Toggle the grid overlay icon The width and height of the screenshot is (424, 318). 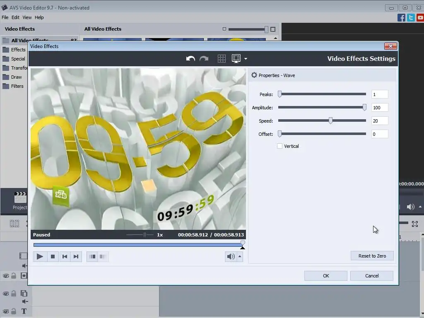click(222, 58)
